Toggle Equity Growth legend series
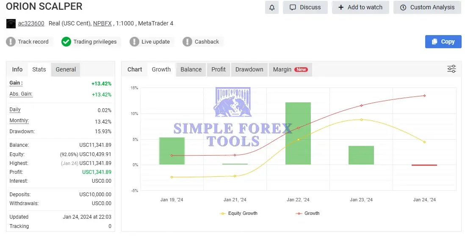The width and height of the screenshot is (465, 236). point(239,213)
